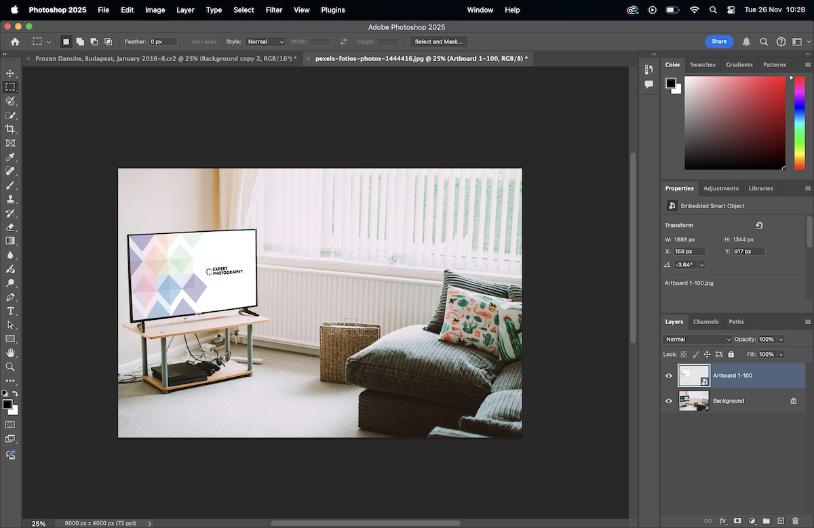Open the Filter menu
814x528 pixels.
coord(274,10)
